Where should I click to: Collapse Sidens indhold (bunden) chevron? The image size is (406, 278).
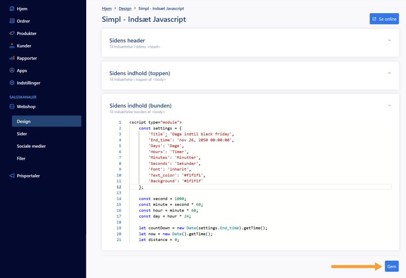389,106
